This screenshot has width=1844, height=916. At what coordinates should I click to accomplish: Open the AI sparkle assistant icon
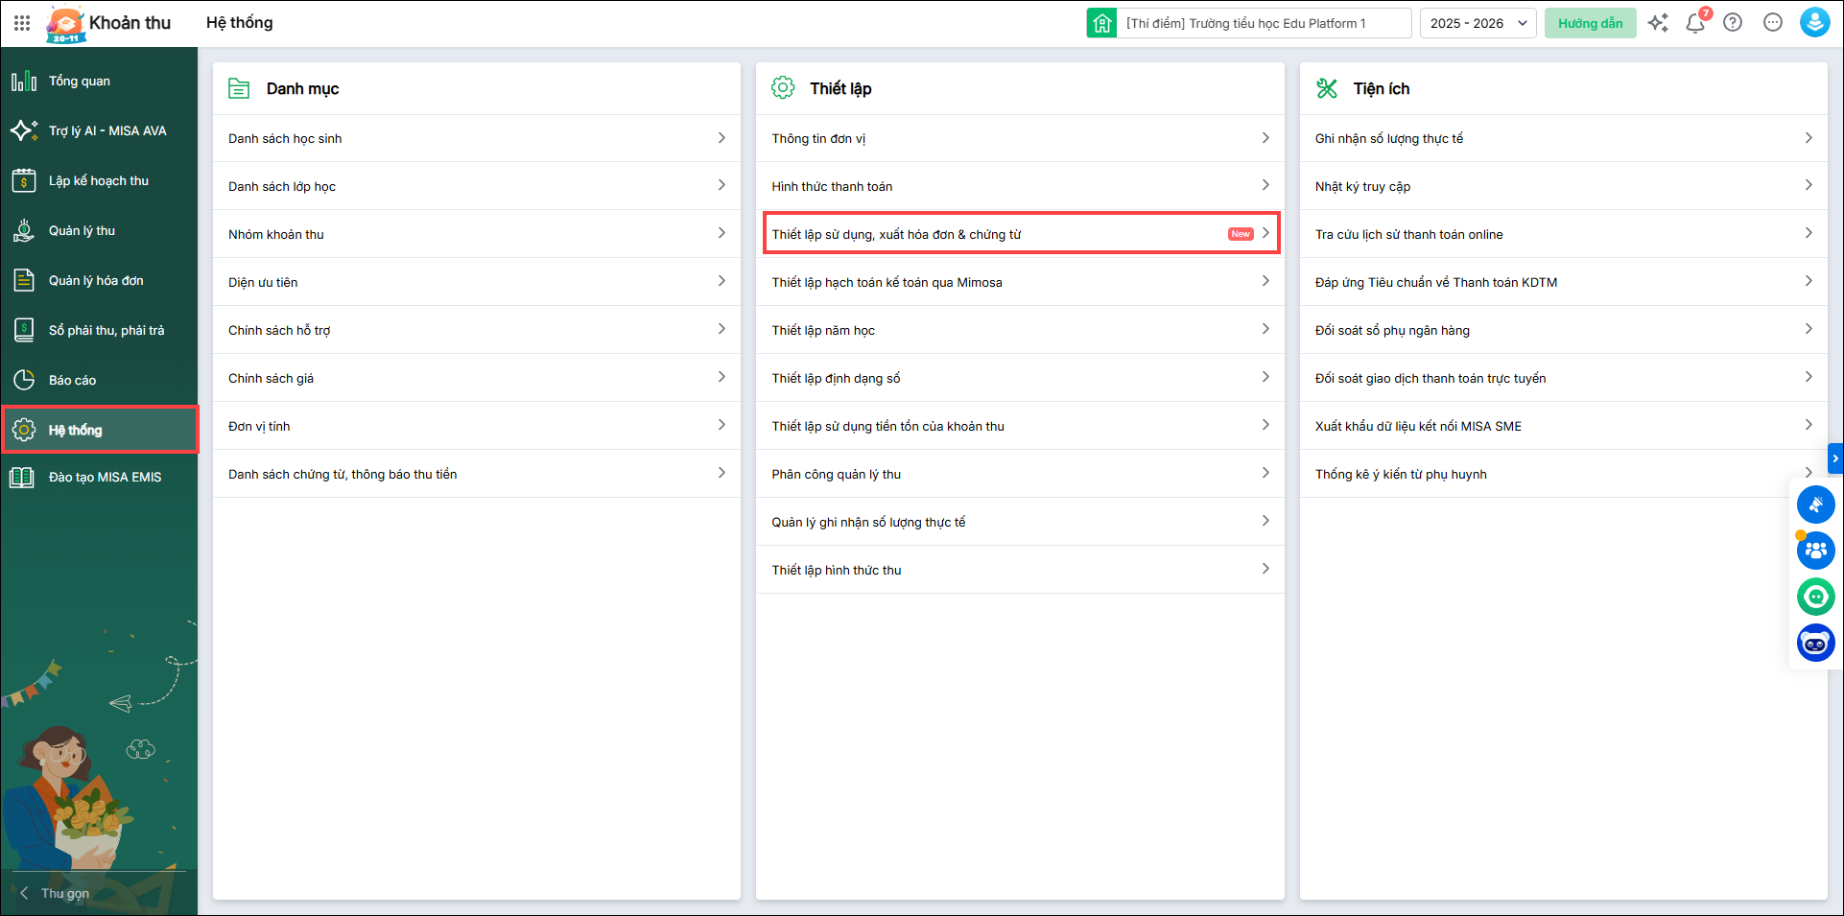coord(1658,23)
